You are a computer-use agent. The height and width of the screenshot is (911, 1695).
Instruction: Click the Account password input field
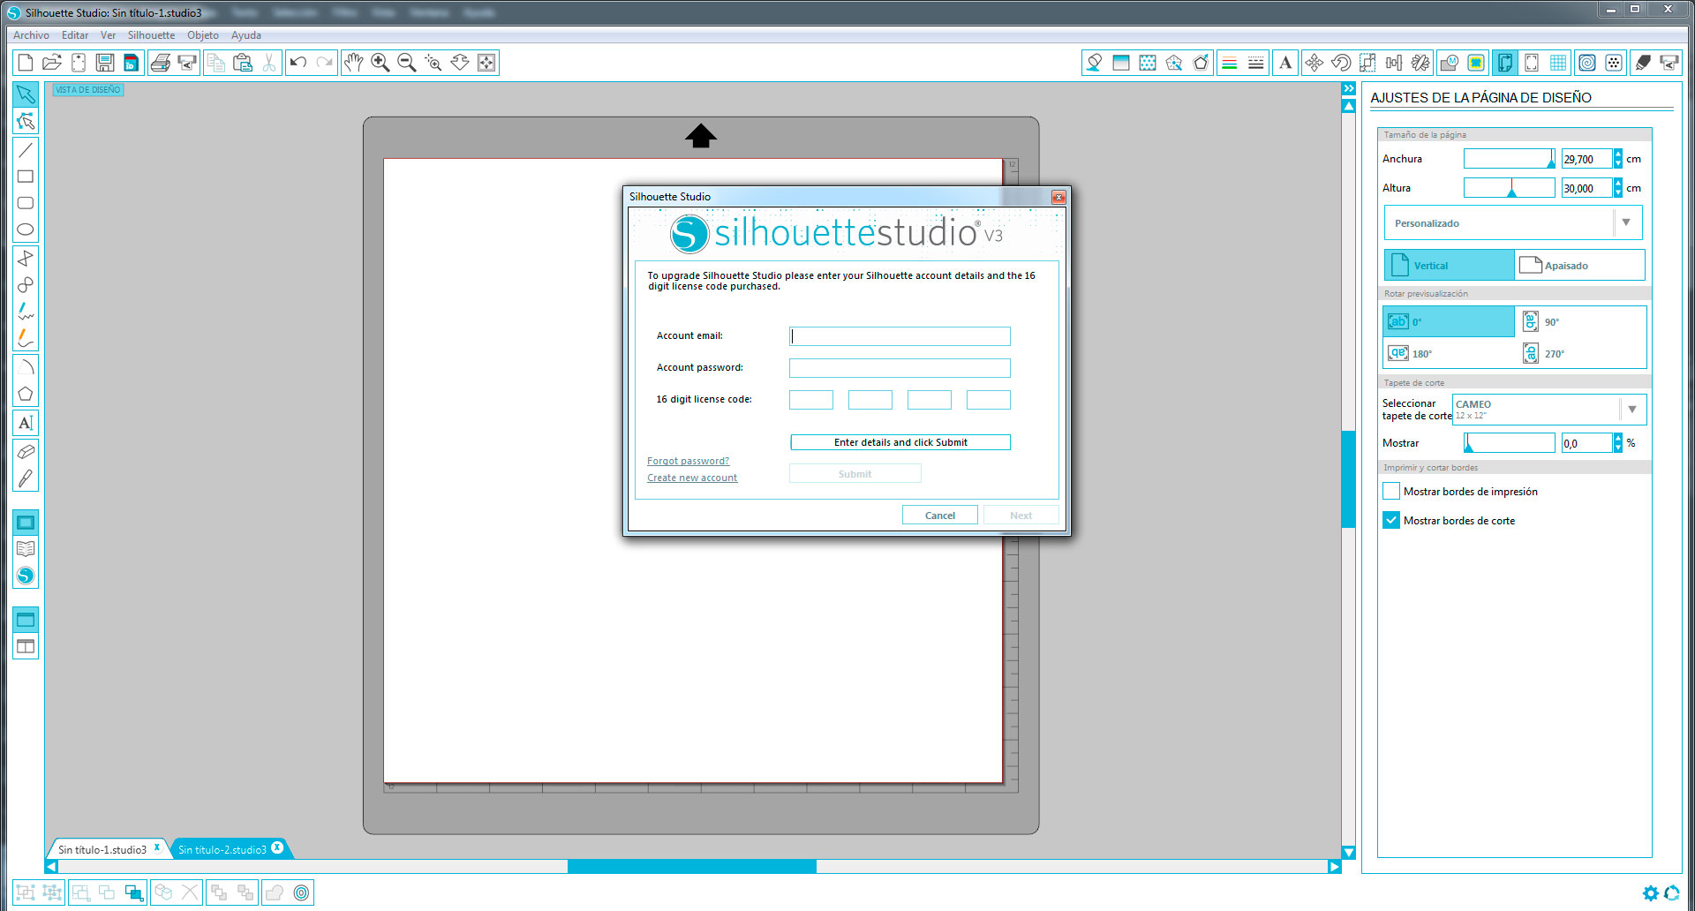tap(900, 368)
